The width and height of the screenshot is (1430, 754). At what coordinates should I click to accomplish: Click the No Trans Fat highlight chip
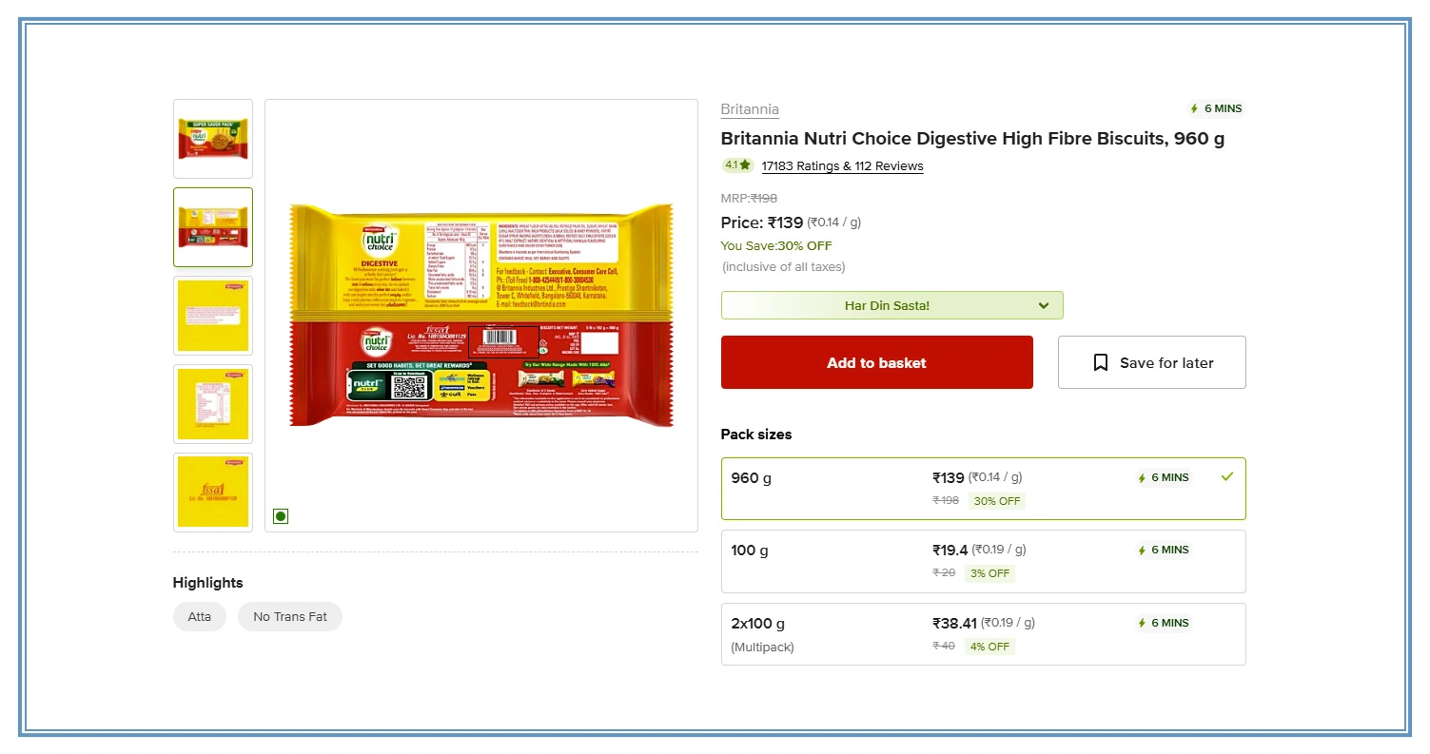pyautogui.click(x=290, y=616)
